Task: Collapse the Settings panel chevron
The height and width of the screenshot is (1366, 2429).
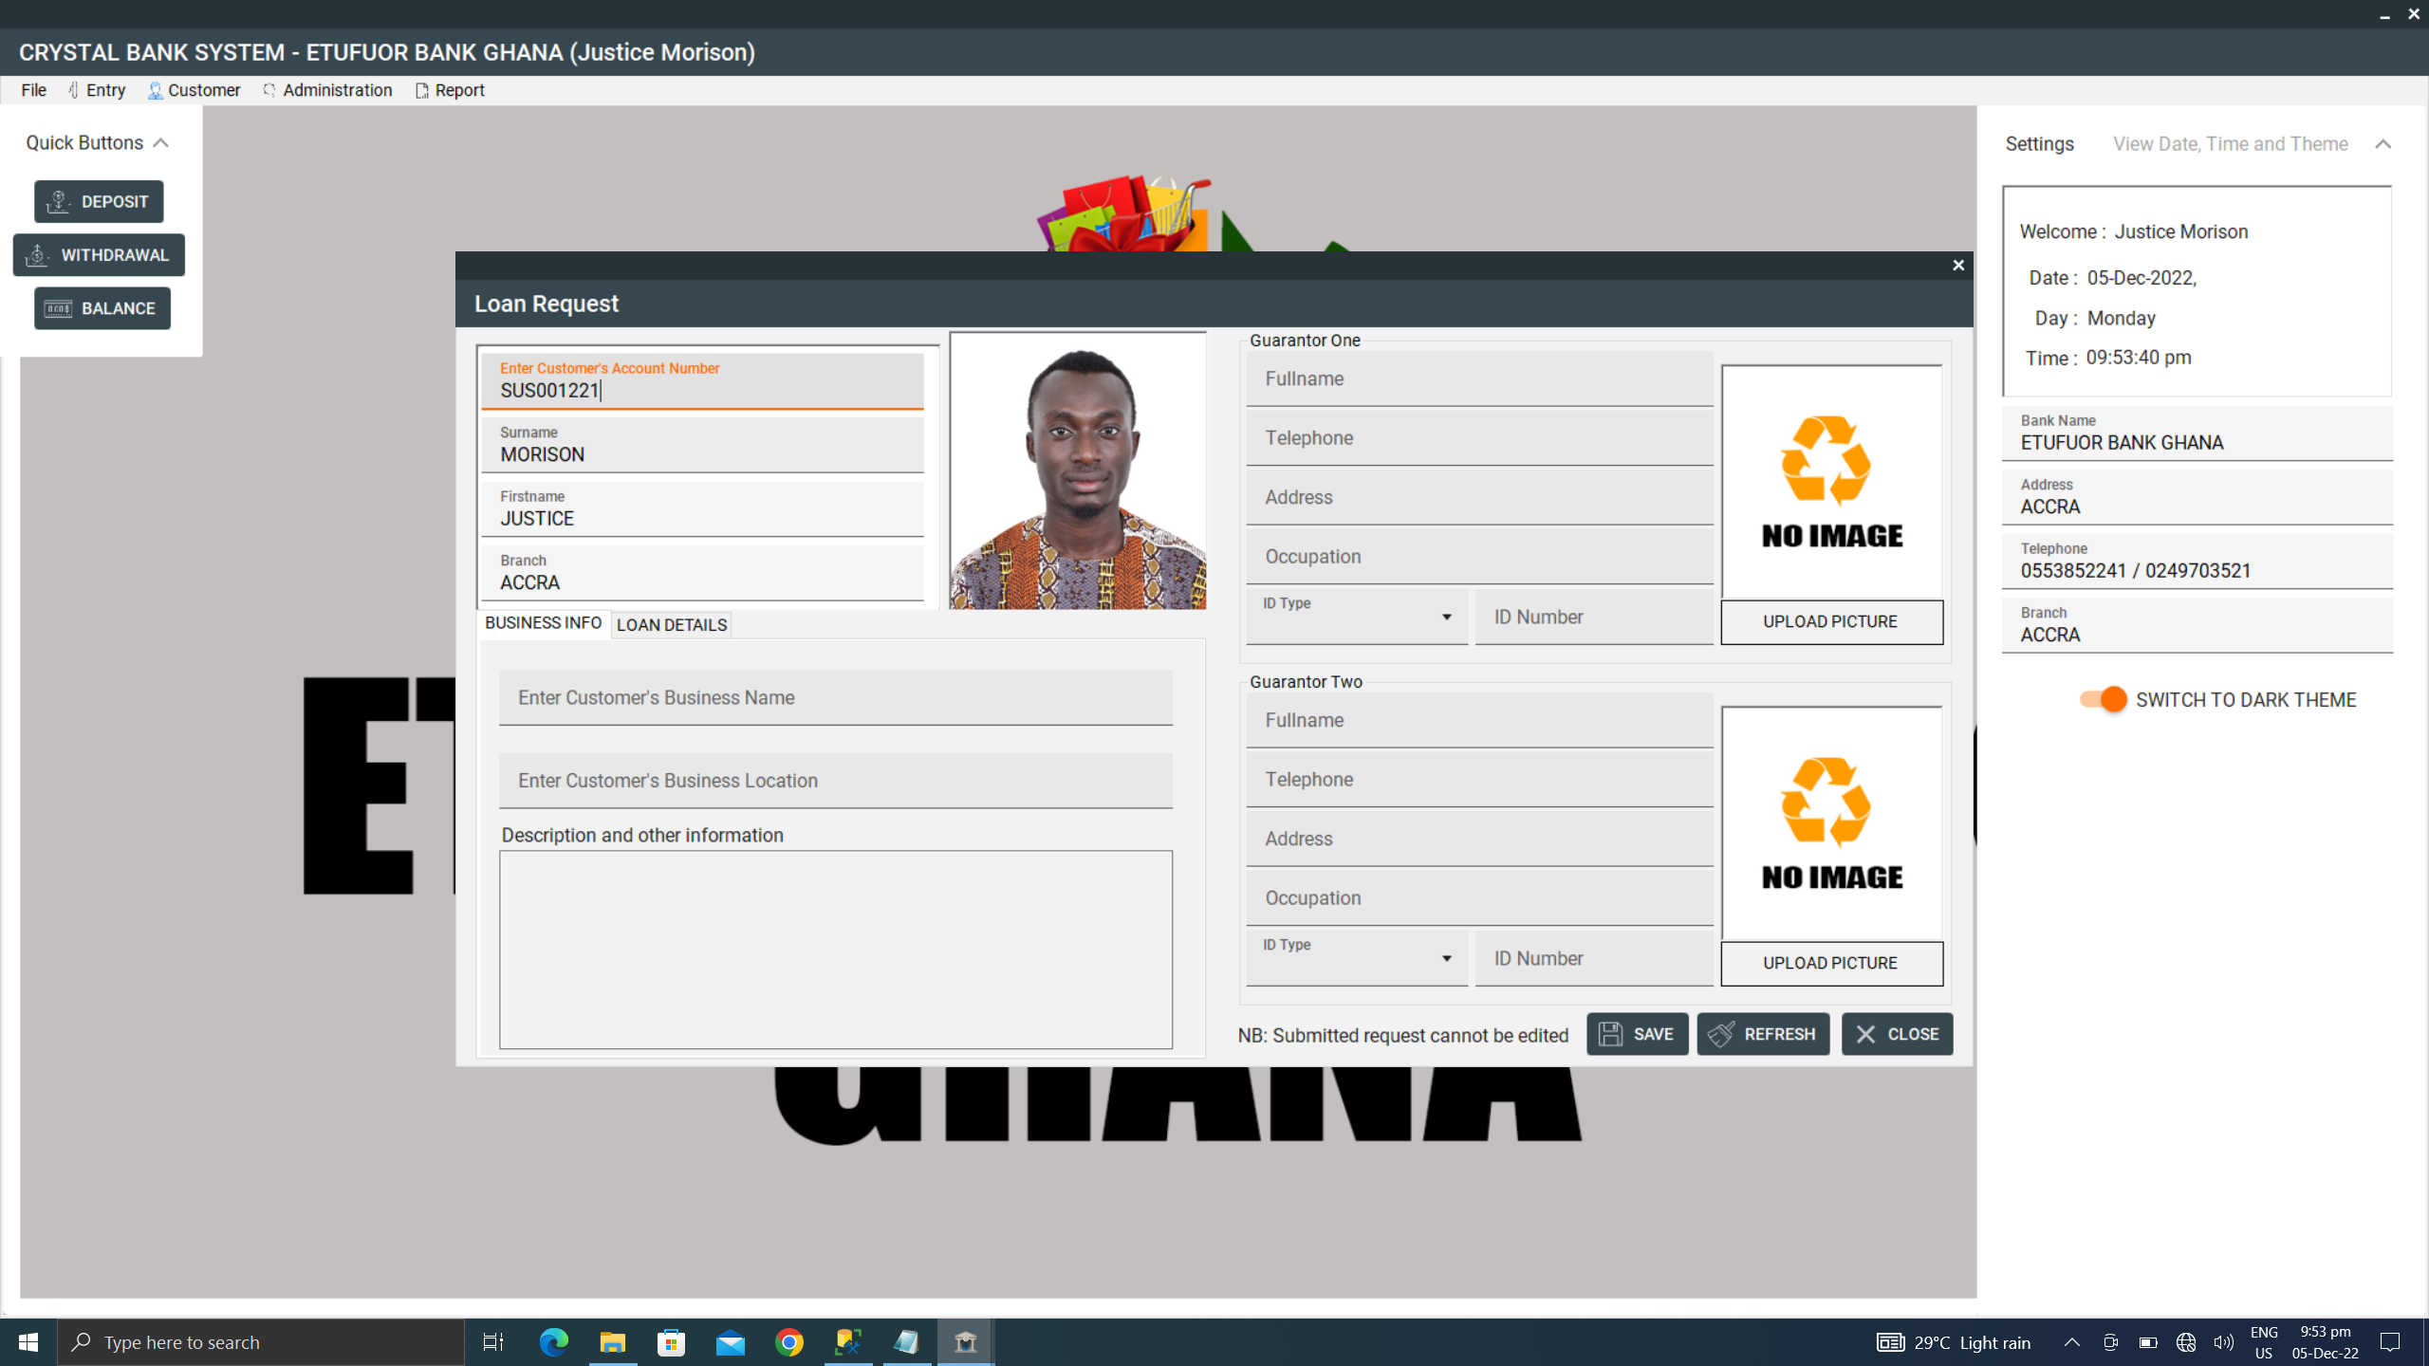Action: point(2383,144)
